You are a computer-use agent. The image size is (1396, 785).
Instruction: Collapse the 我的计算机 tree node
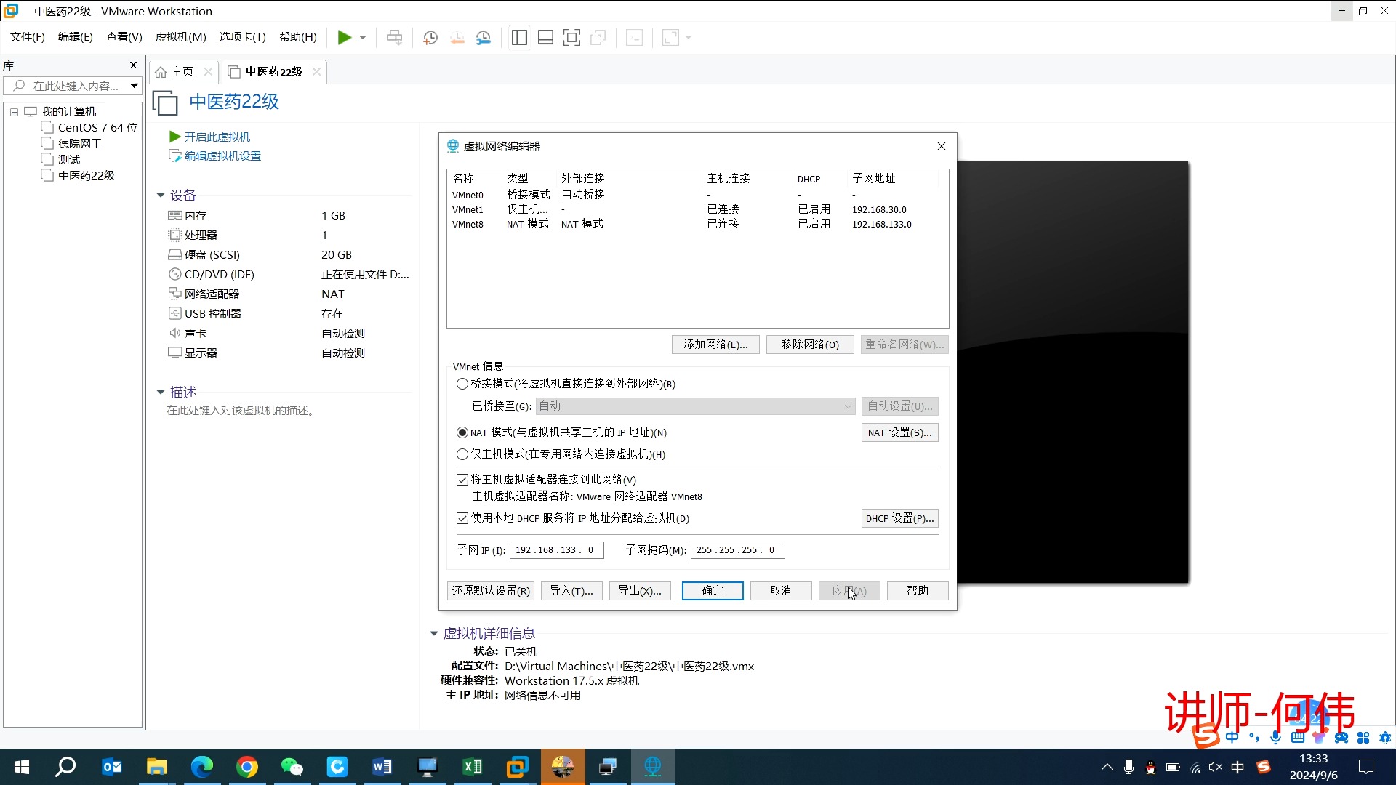click(14, 112)
